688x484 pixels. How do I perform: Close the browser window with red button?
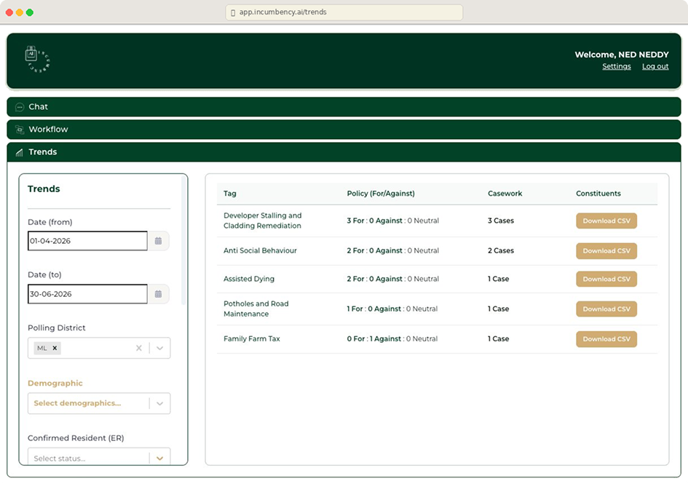tap(9, 12)
